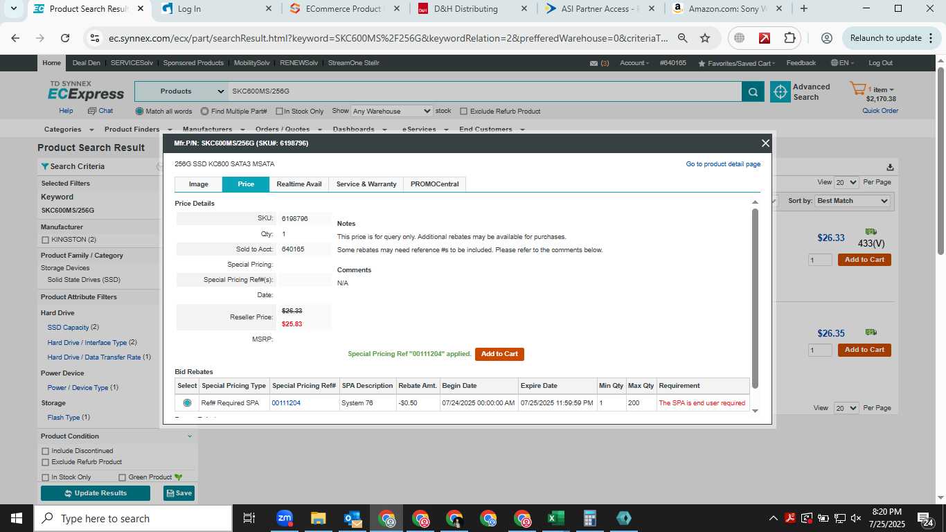The image size is (946, 532).
Task: Open bottom Per Page count dropdown
Action: [x=846, y=408]
